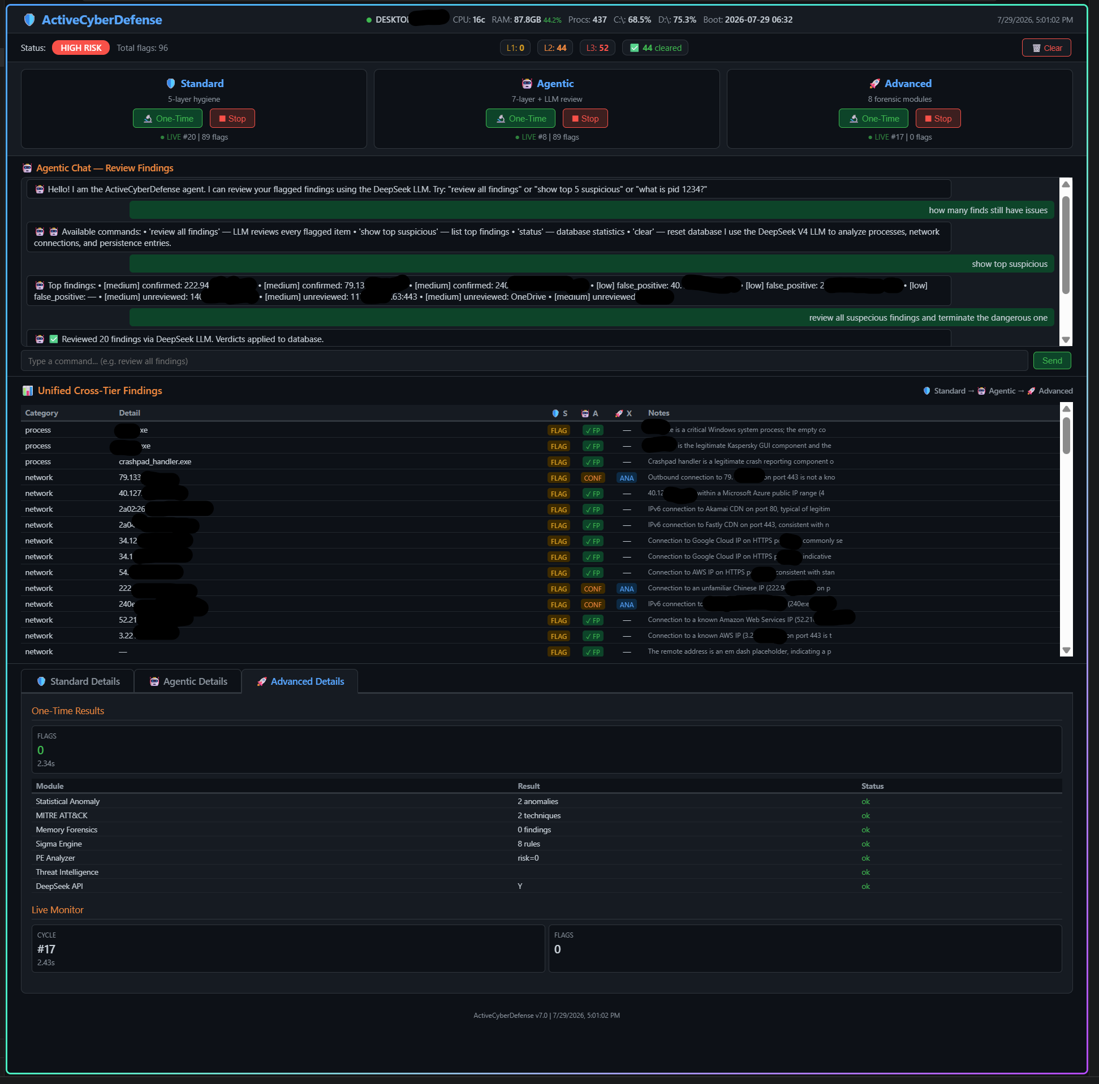1099x1084 pixels.
Task: Click the FLAG badge in the 240e network row
Action: pos(559,604)
